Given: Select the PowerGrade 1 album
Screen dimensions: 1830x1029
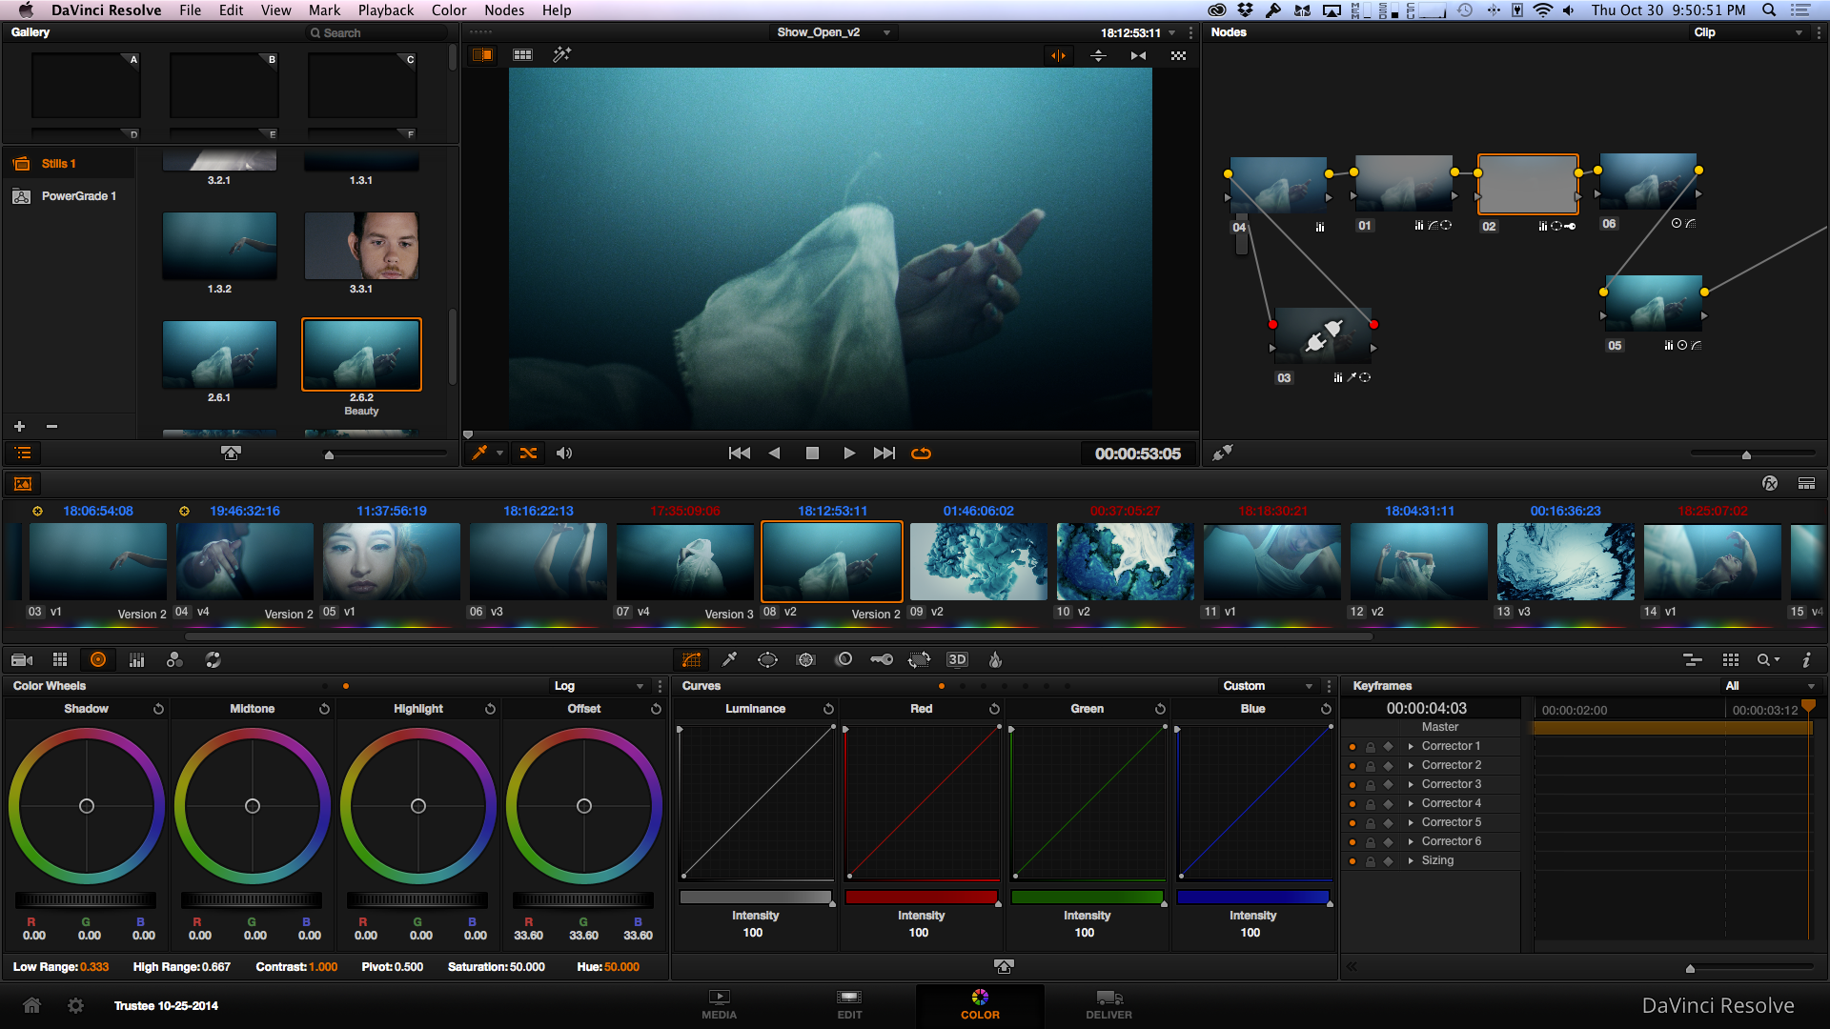Looking at the screenshot, I should tap(69, 196).
